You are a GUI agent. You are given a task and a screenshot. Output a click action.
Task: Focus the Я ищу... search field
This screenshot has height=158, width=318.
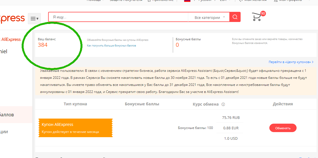point(118,17)
